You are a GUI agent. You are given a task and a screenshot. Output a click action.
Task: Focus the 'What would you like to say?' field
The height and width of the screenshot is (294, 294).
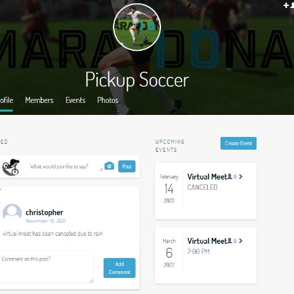[x=65, y=166]
